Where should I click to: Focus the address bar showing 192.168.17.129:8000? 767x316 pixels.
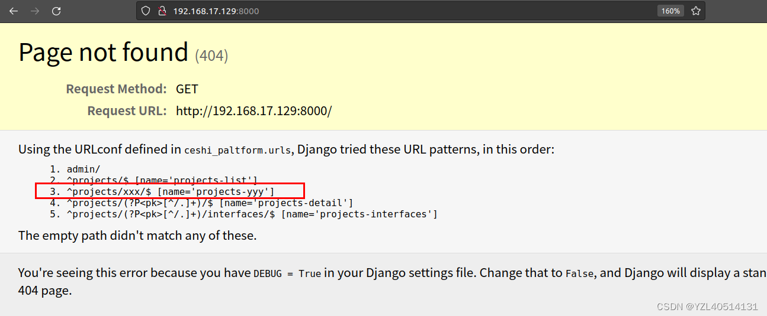pyautogui.click(x=355, y=11)
